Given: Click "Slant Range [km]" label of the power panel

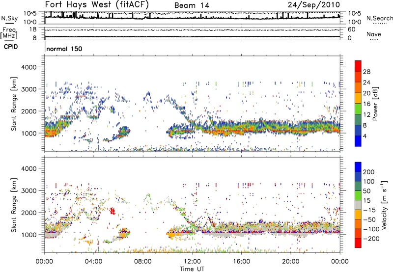Looking at the screenshot, I should click(14, 104).
